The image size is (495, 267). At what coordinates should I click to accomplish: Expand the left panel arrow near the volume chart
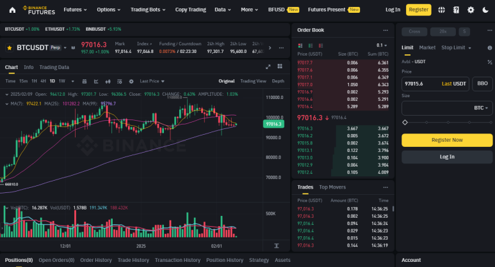[2, 228]
